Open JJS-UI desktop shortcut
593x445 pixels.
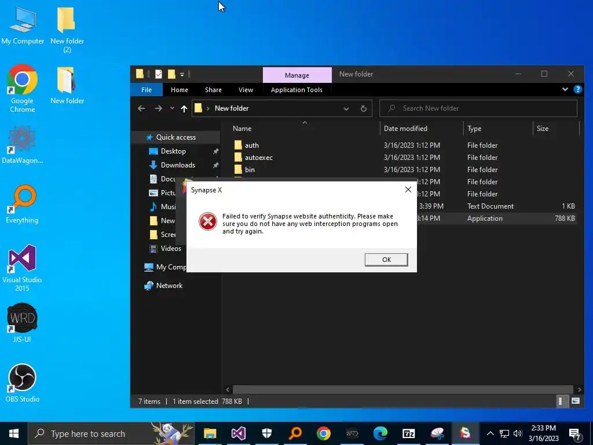point(22,323)
